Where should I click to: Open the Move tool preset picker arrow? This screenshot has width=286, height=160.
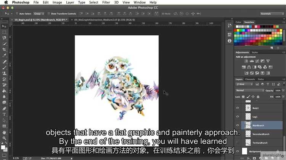11,14
